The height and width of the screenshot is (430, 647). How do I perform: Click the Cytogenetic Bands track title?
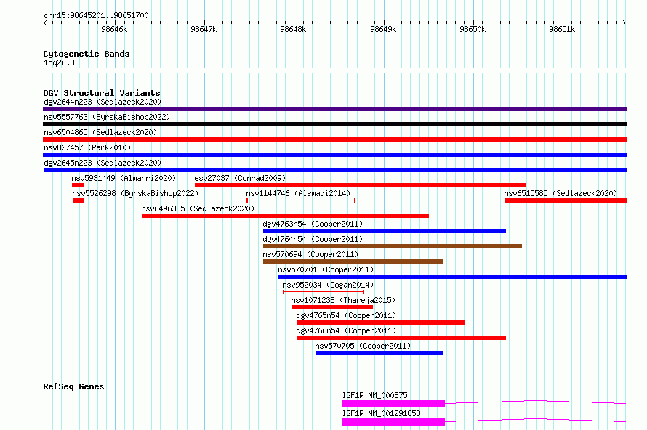point(87,54)
